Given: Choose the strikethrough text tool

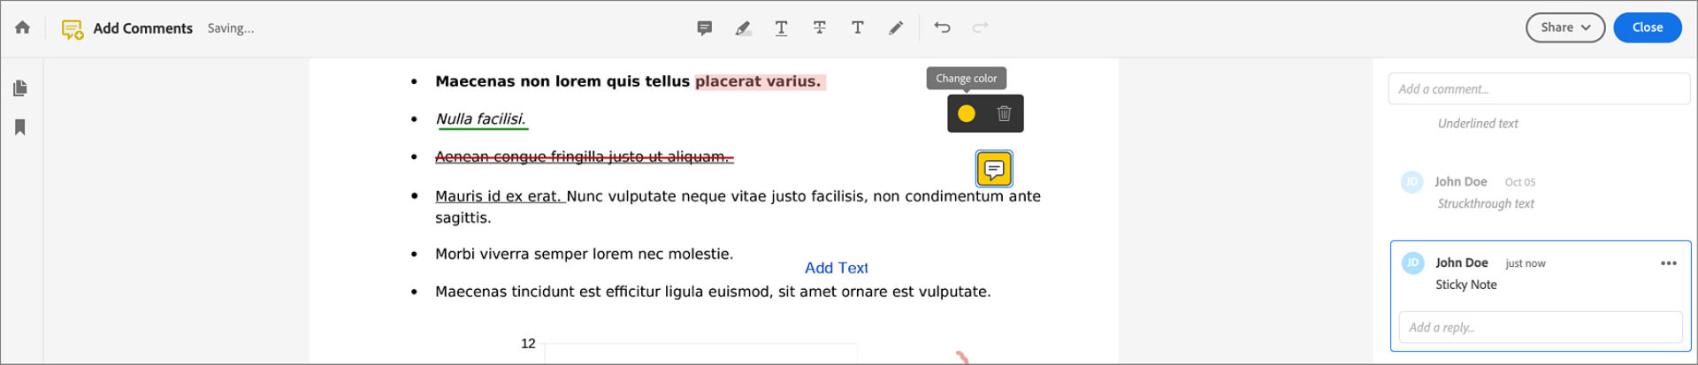Looking at the screenshot, I should pyautogui.click(x=820, y=28).
